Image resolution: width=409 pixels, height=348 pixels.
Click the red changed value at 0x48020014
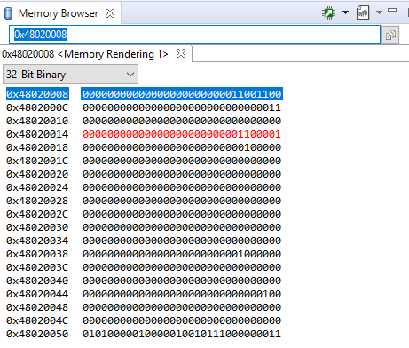click(x=182, y=134)
